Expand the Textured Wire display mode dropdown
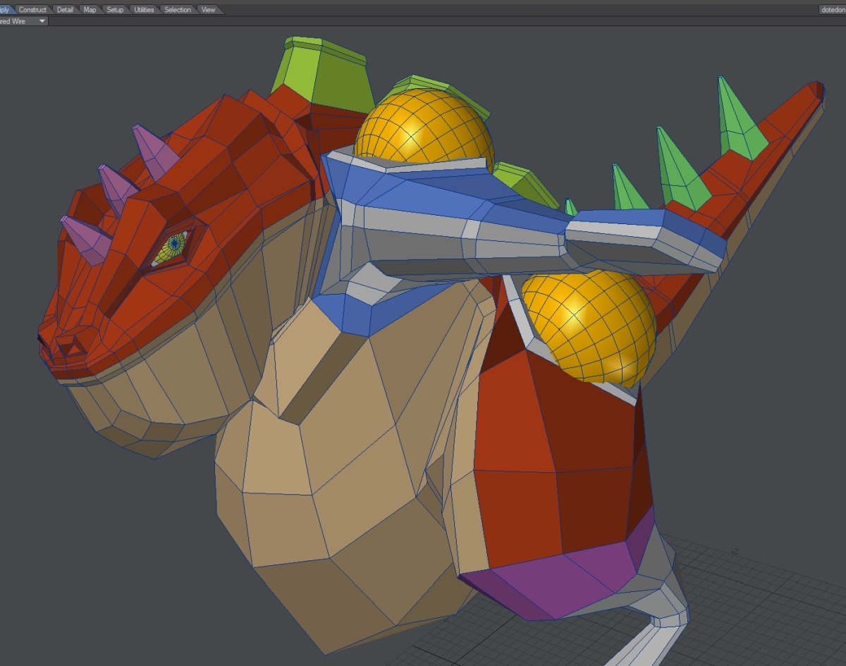Image resolution: width=846 pixels, height=666 pixels. (42, 21)
